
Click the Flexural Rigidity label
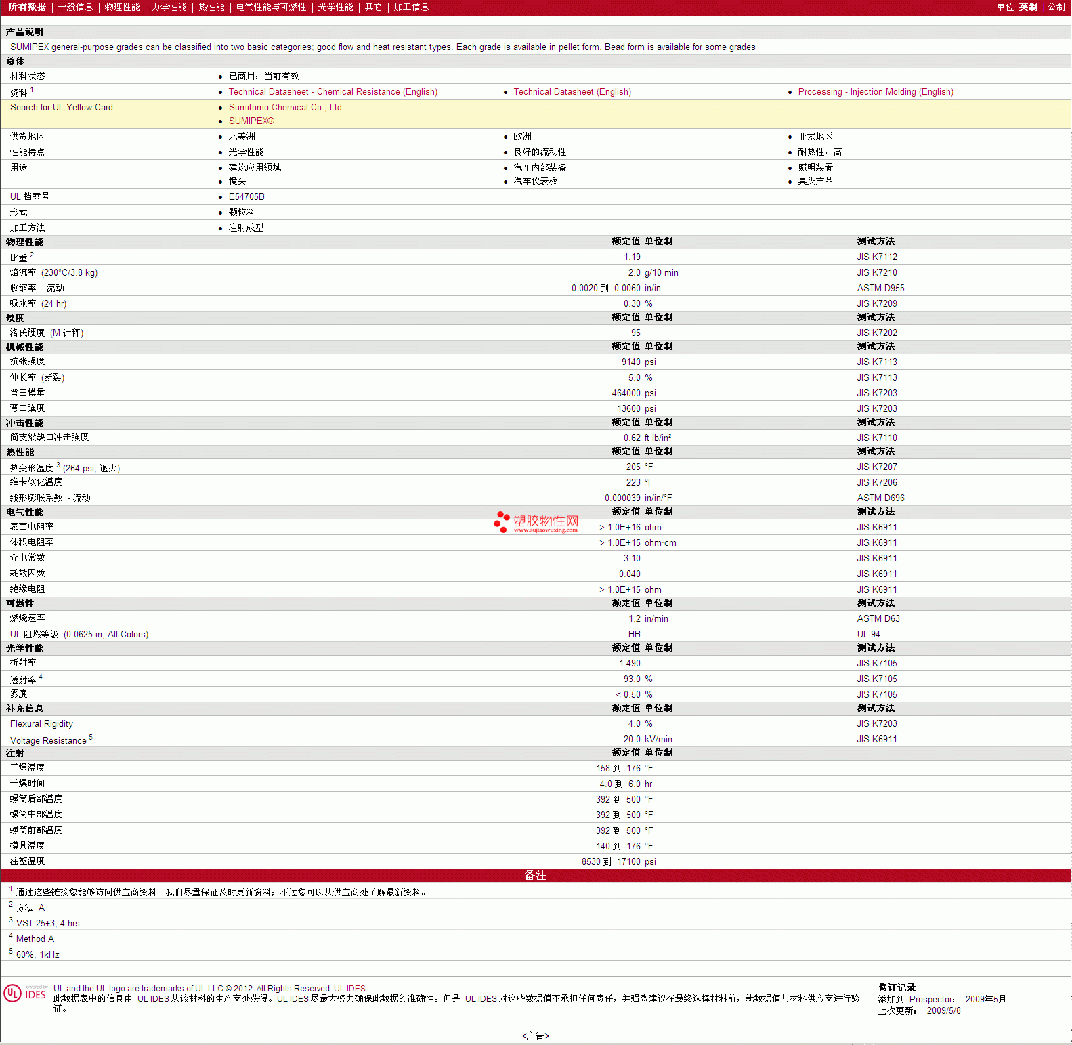click(x=41, y=724)
